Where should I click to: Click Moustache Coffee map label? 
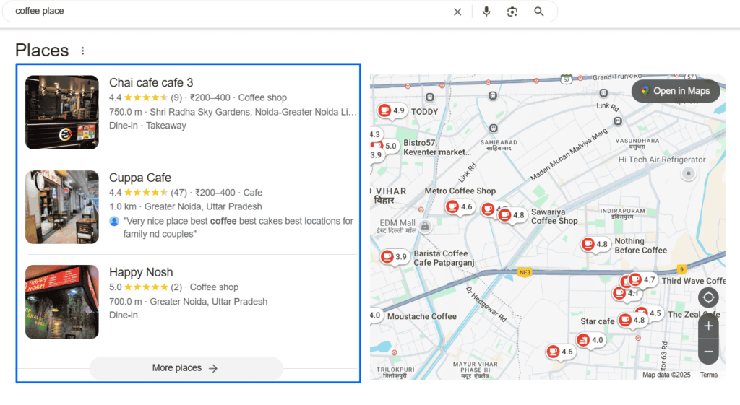click(x=422, y=316)
